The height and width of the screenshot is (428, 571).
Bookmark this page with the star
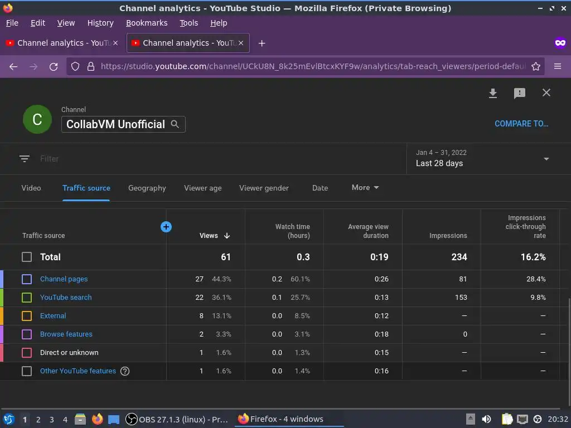click(x=536, y=66)
